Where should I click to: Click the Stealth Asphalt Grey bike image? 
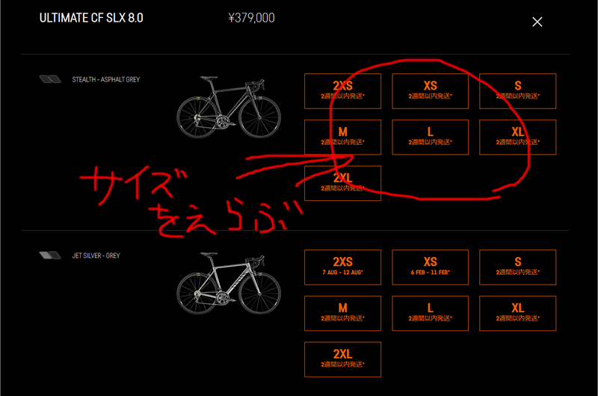tap(229, 107)
